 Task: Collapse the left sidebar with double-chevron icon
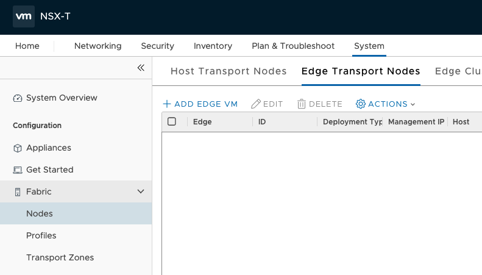[x=141, y=68]
